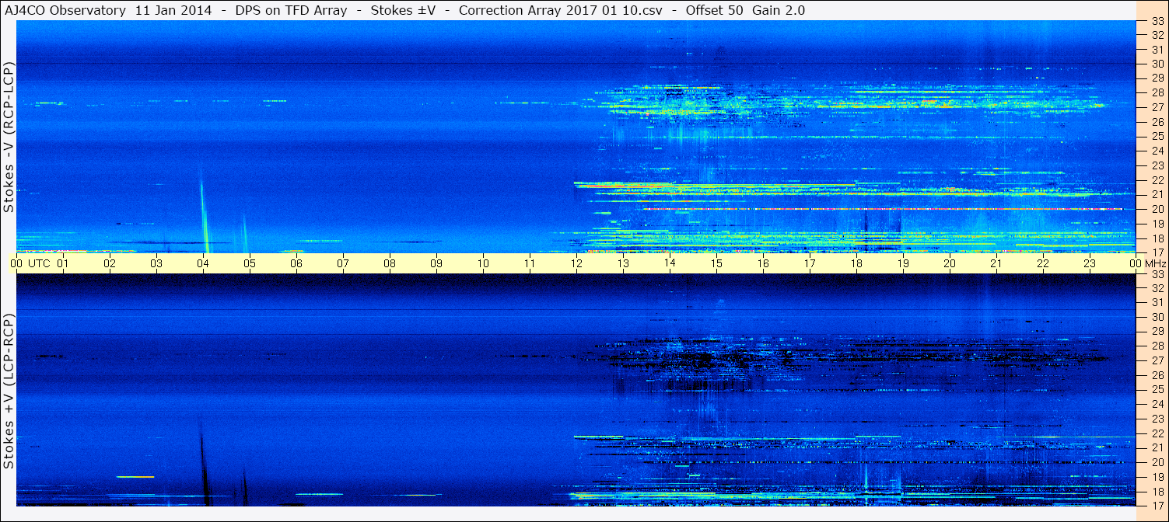Click the 27 MHz label of Stokes -V panel

coord(1157,107)
